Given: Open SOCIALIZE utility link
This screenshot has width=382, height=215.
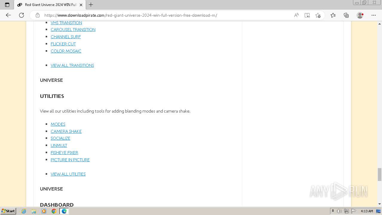Looking at the screenshot, I should 61,138.
